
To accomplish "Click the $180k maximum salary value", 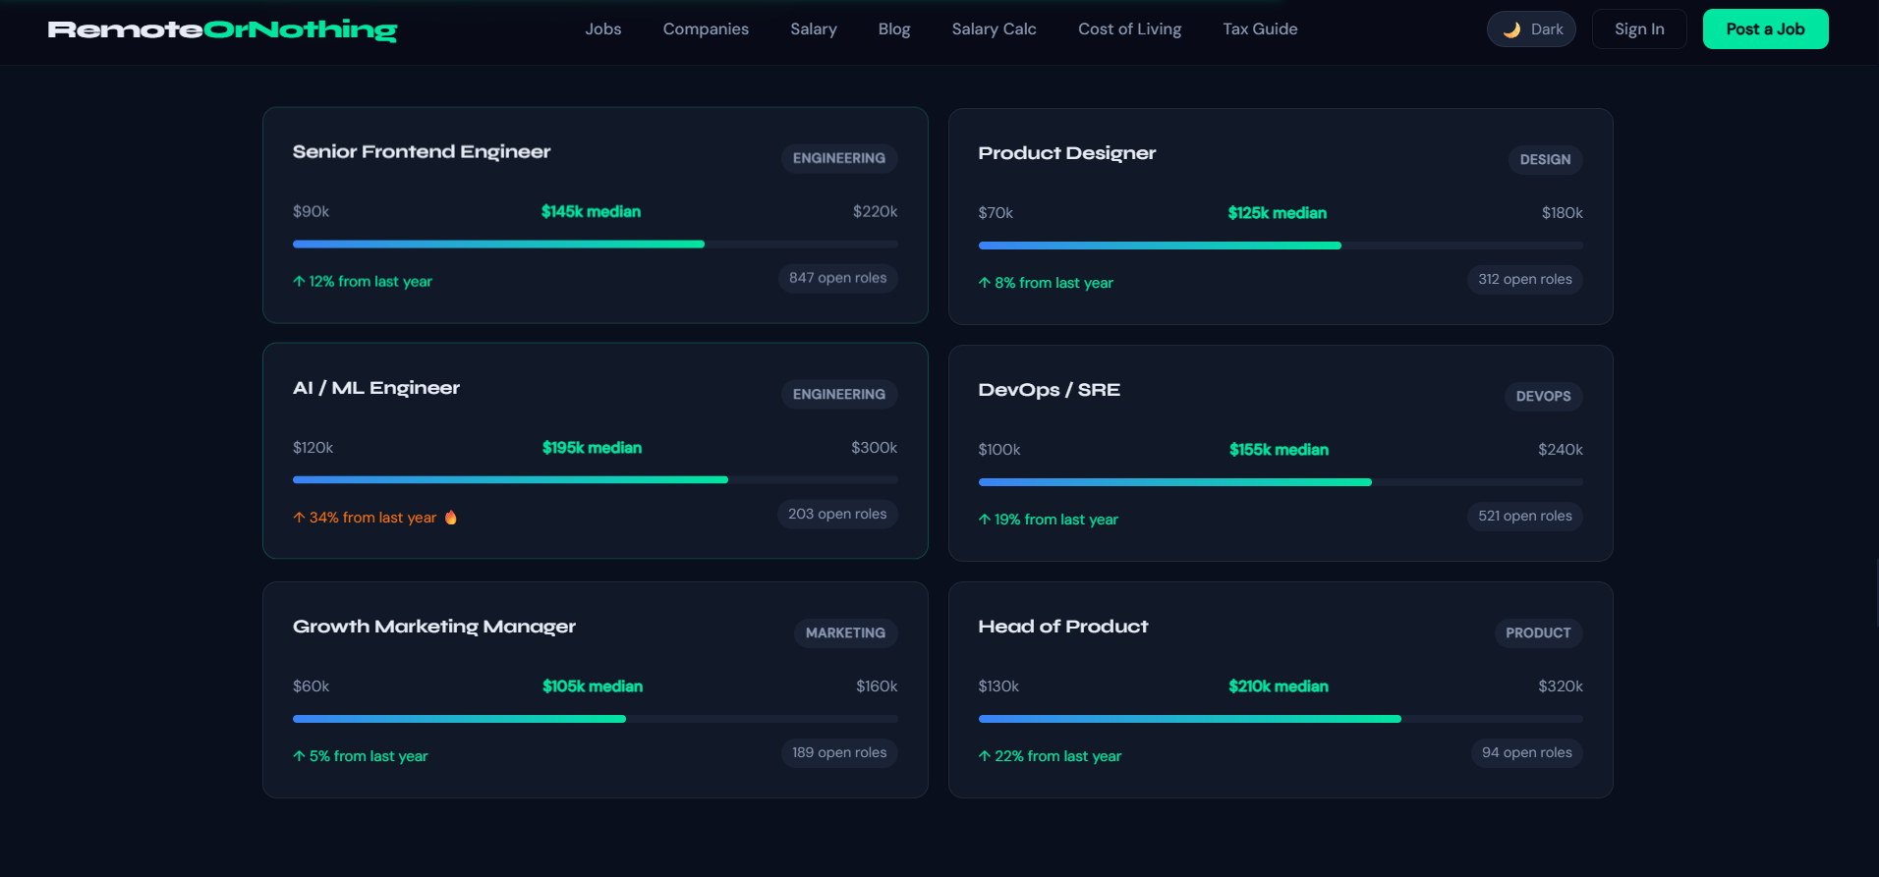I will (1562, 213).
